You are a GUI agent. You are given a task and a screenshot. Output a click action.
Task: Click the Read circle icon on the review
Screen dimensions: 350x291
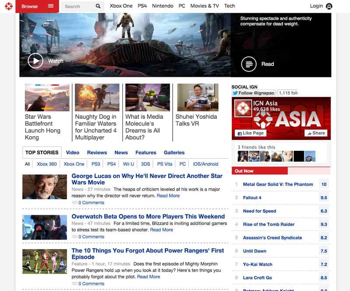point(248,63)
